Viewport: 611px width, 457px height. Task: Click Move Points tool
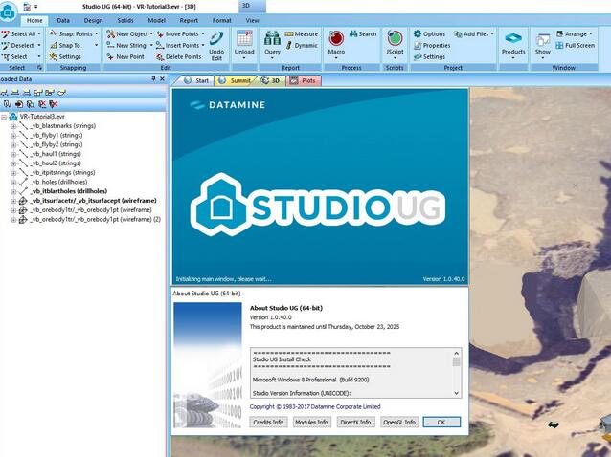178,34
